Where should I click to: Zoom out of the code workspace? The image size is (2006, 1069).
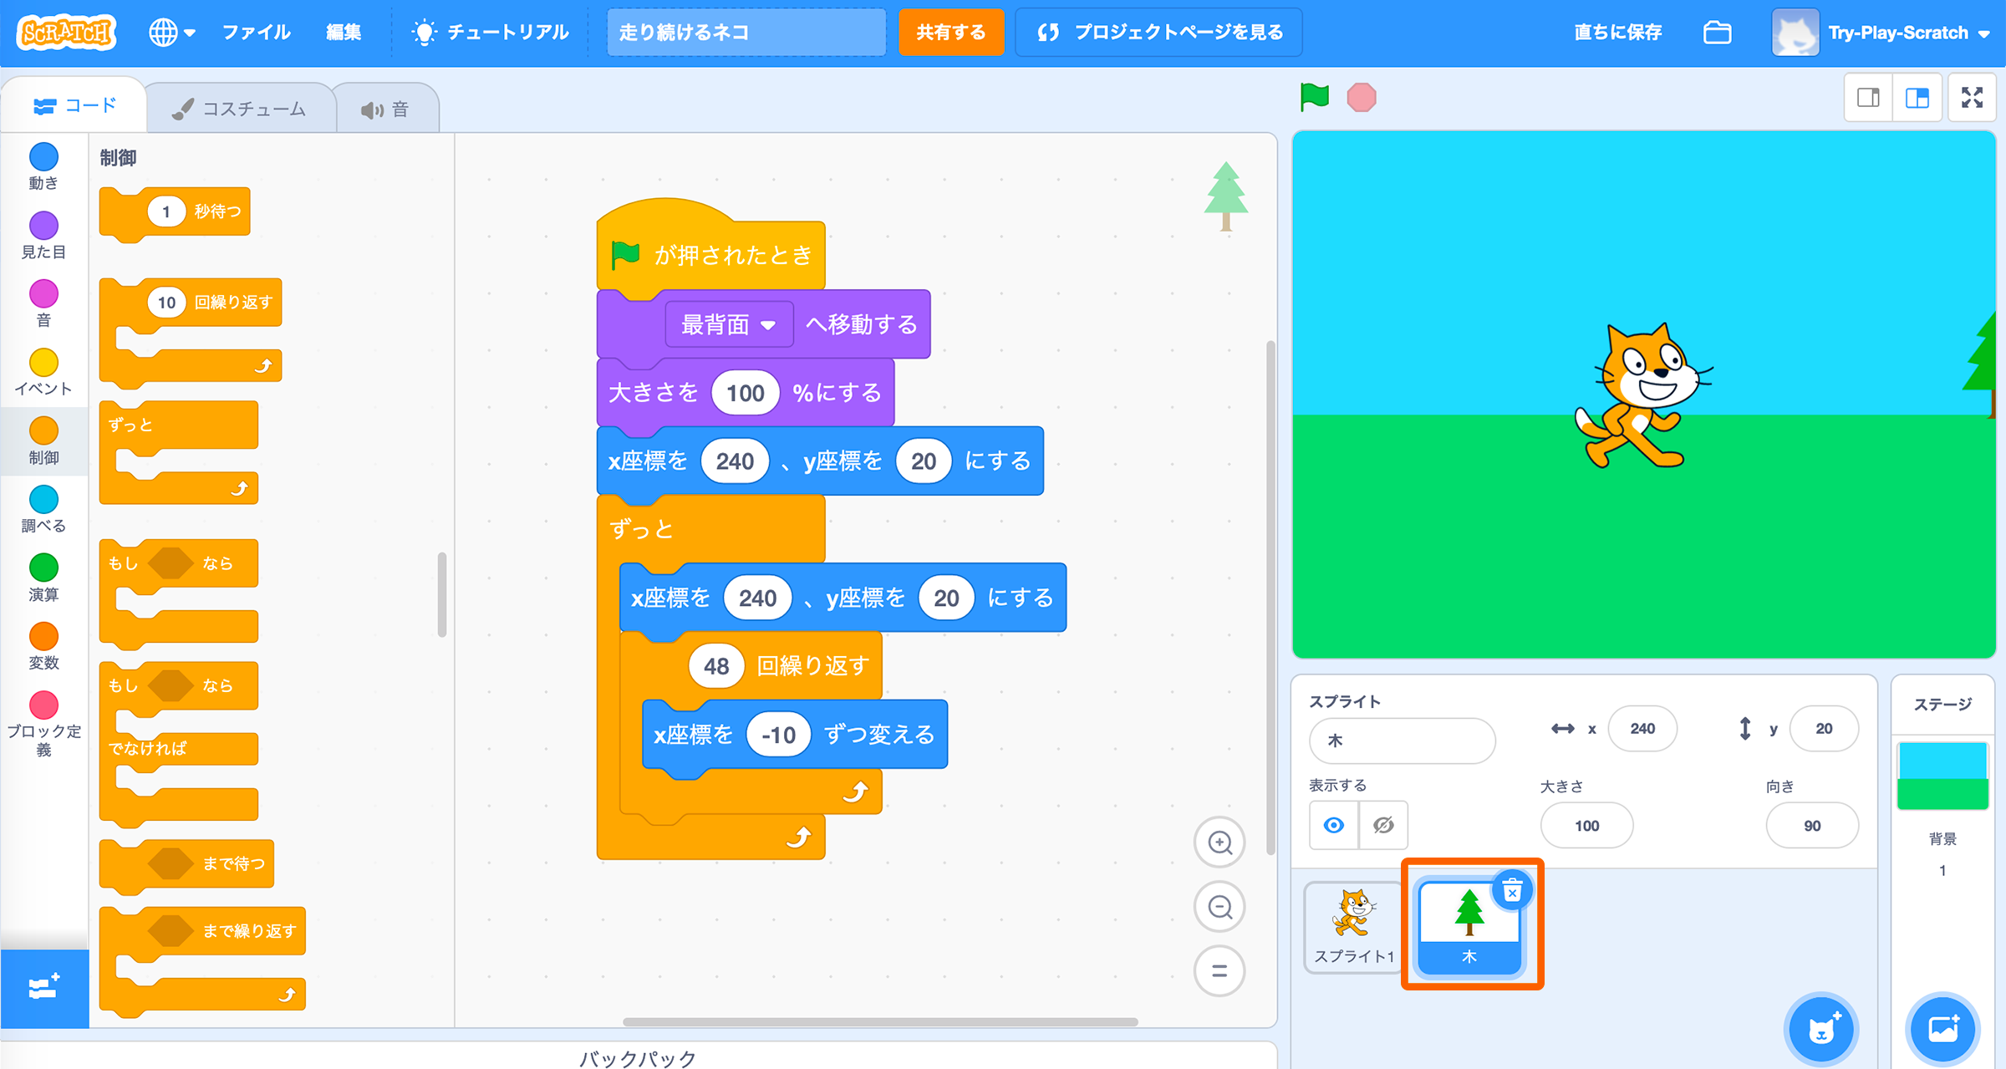point(1219,907)
